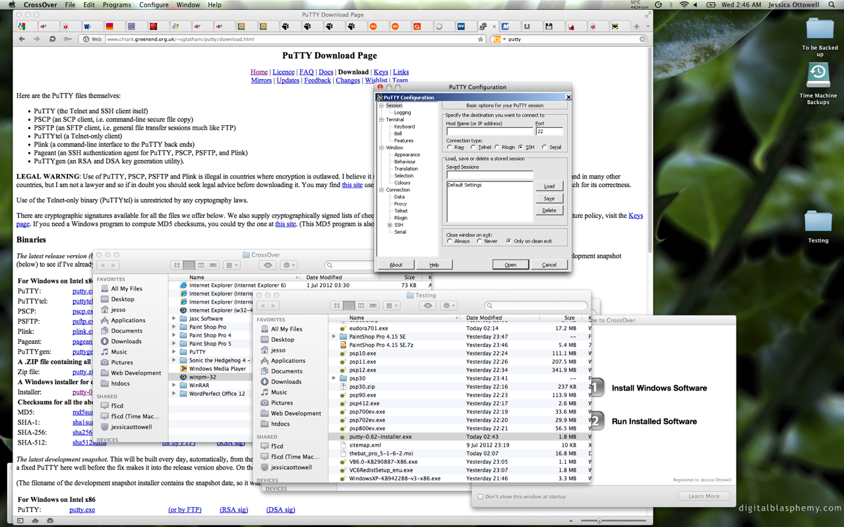
Task: Click Load button for saved sessions
Action: coord(549,186)
